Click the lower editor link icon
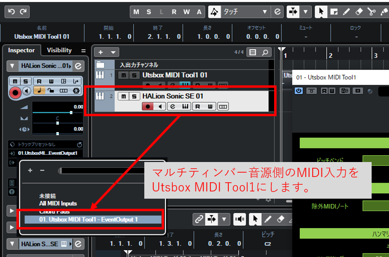This screenshot has height=257, width=389. coord(199,219)
